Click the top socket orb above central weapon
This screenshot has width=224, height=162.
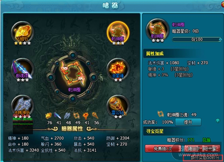pos(73,55)
